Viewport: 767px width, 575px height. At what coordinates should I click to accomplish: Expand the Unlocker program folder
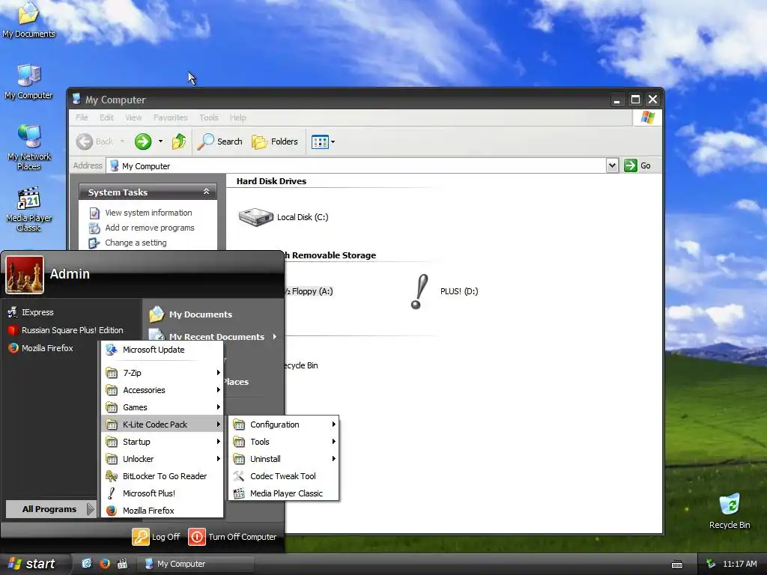click(x=162, y=459)
